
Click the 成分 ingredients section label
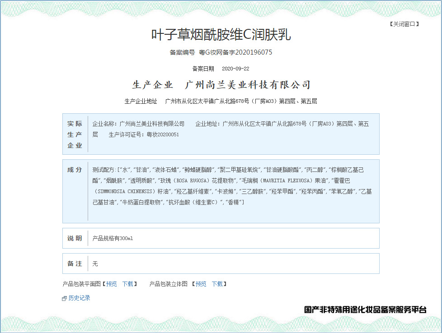75,170
